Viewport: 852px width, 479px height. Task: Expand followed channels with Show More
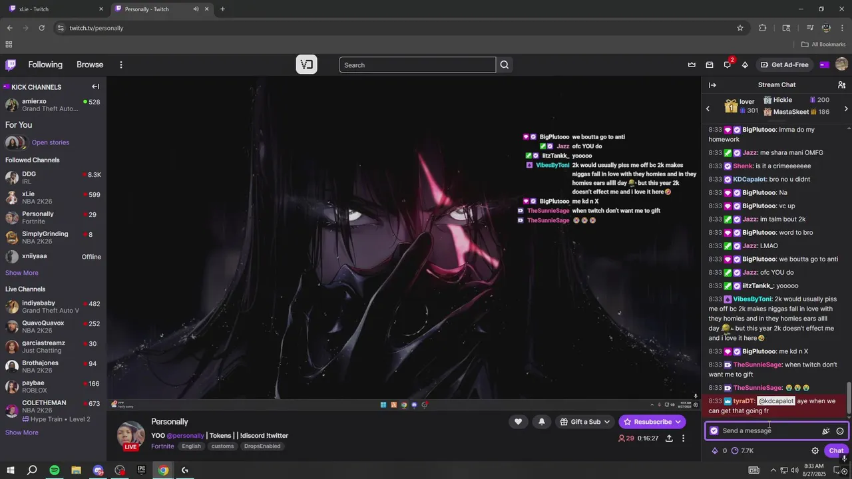tap(22, 273)
